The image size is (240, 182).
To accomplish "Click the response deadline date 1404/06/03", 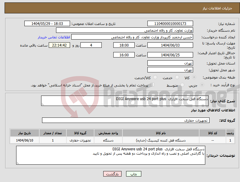I will pos(170,45).
